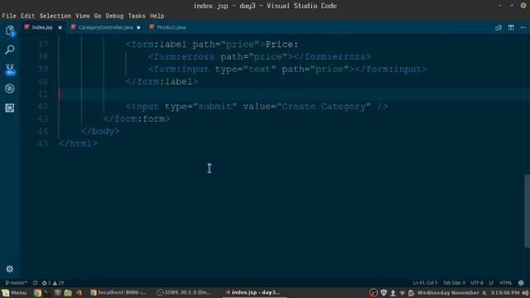Change Tab Size: 4 setting
The height and width of the screenshot is (298, 530).
(x=454, y=283)
